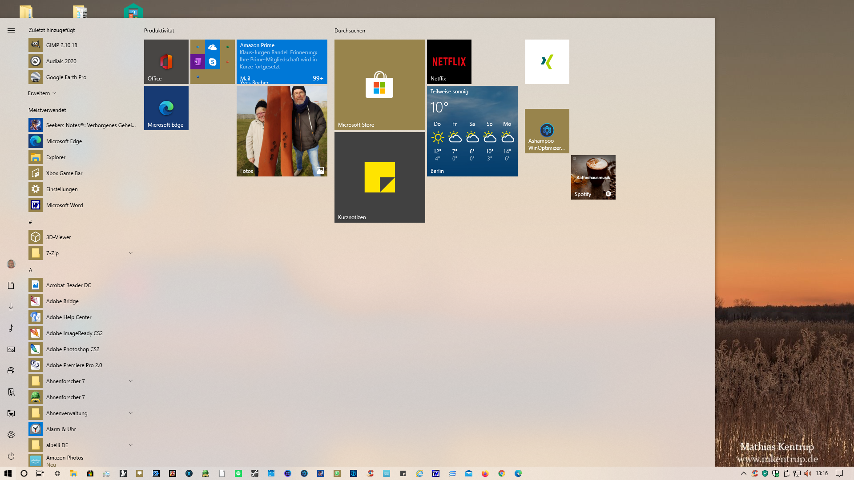Open Einstellungen in the app list
854x480 pixels.
pos(82,189)
